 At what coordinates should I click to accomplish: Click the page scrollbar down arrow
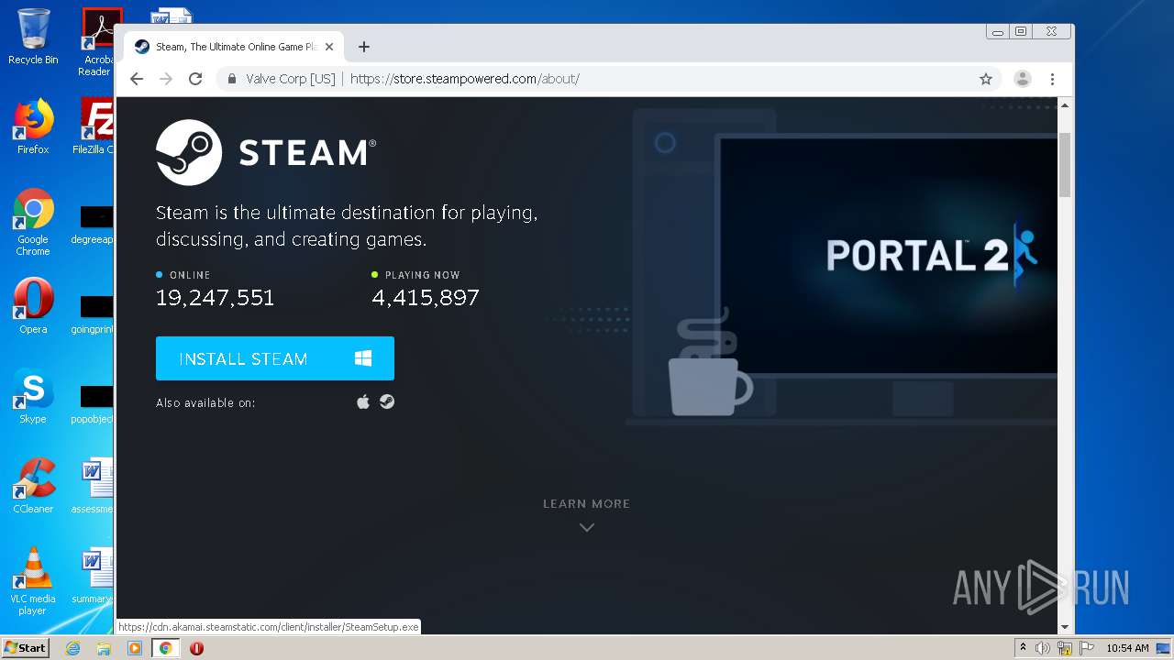[1065, 627]
